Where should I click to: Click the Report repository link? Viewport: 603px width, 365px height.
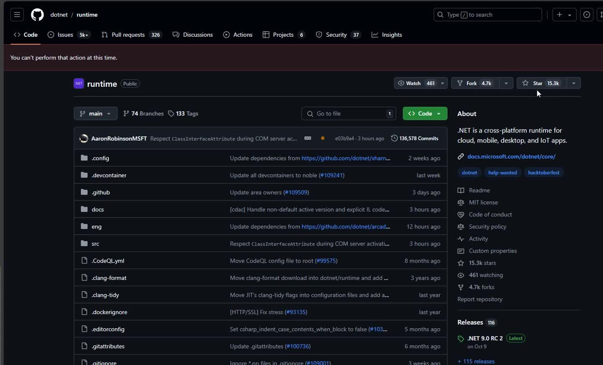480,299
